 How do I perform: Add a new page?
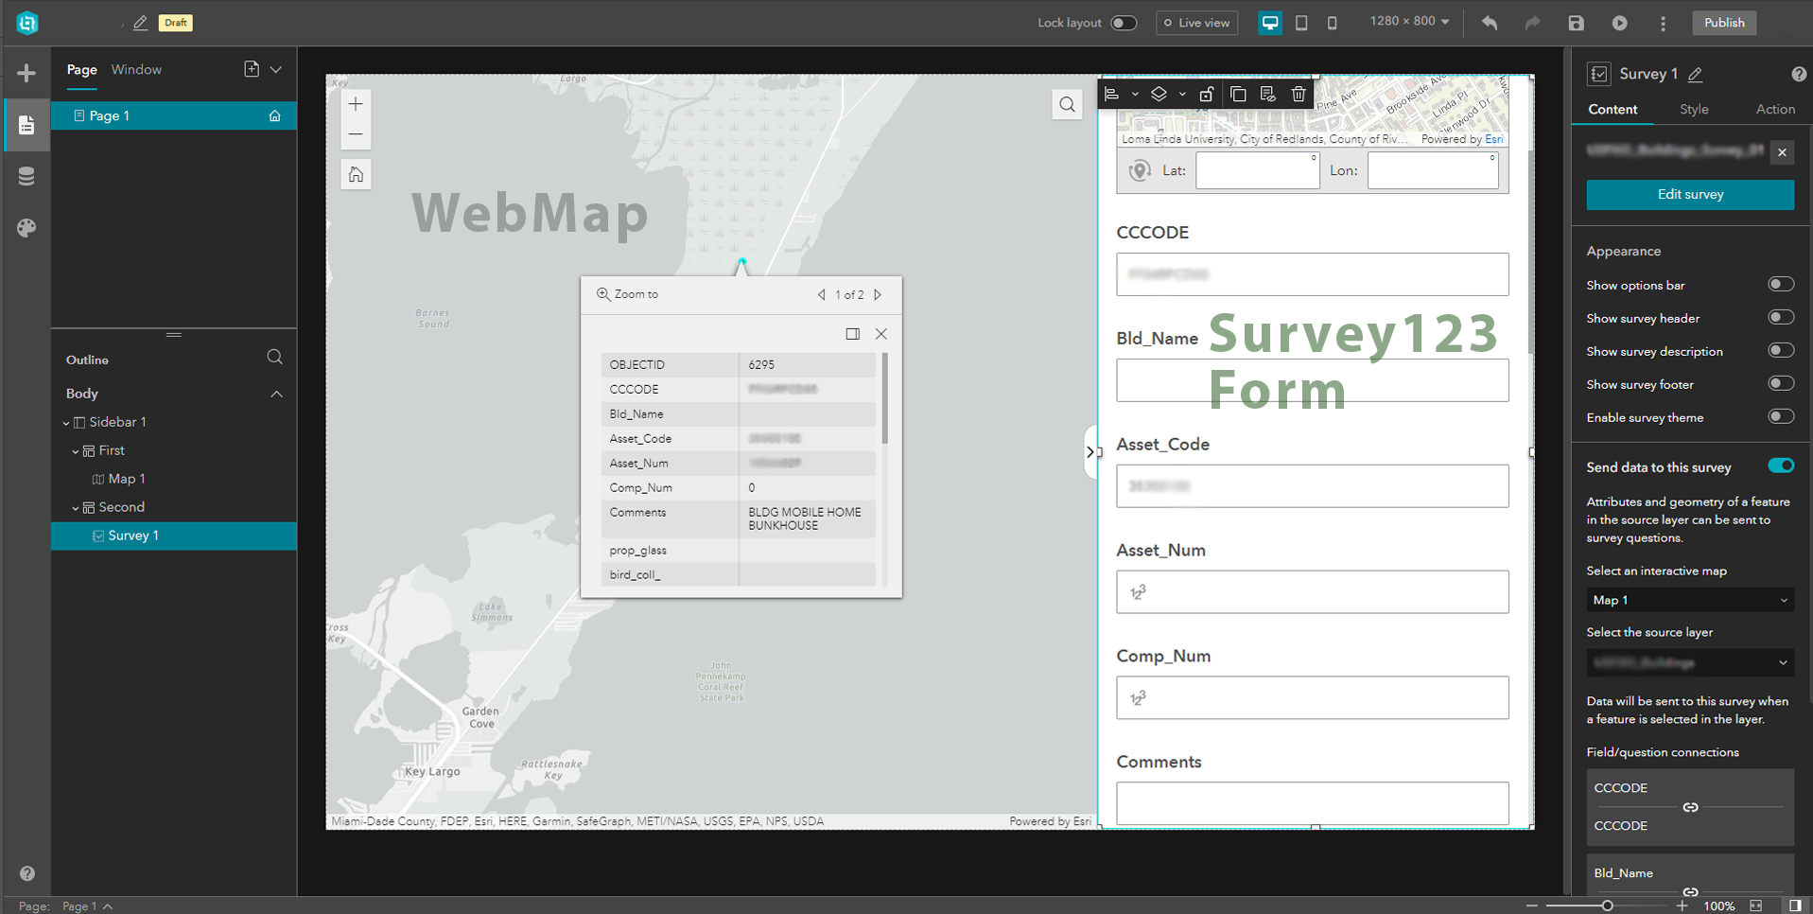coord(251,69)
